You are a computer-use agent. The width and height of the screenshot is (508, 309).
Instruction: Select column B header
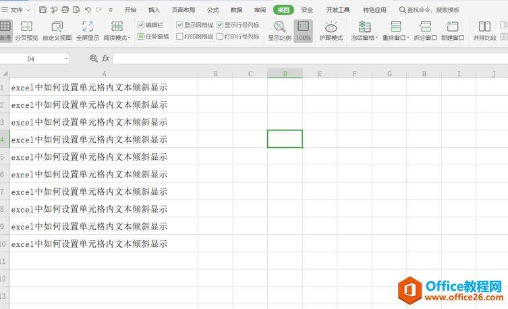pyautogui.click(x=215, y=74)
